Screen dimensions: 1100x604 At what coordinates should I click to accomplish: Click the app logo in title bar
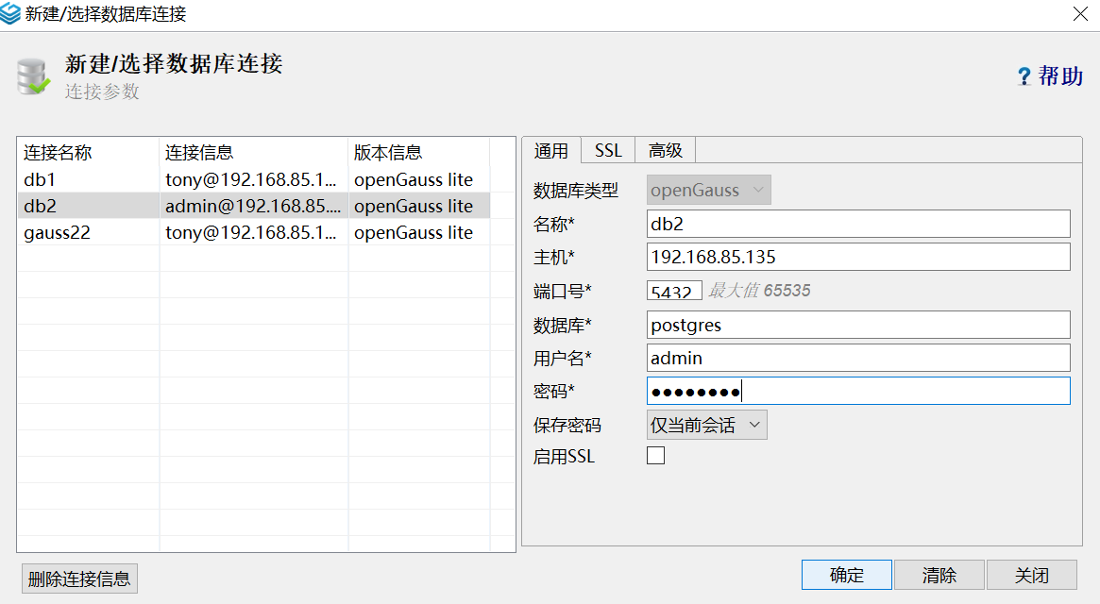pos(12,14)
